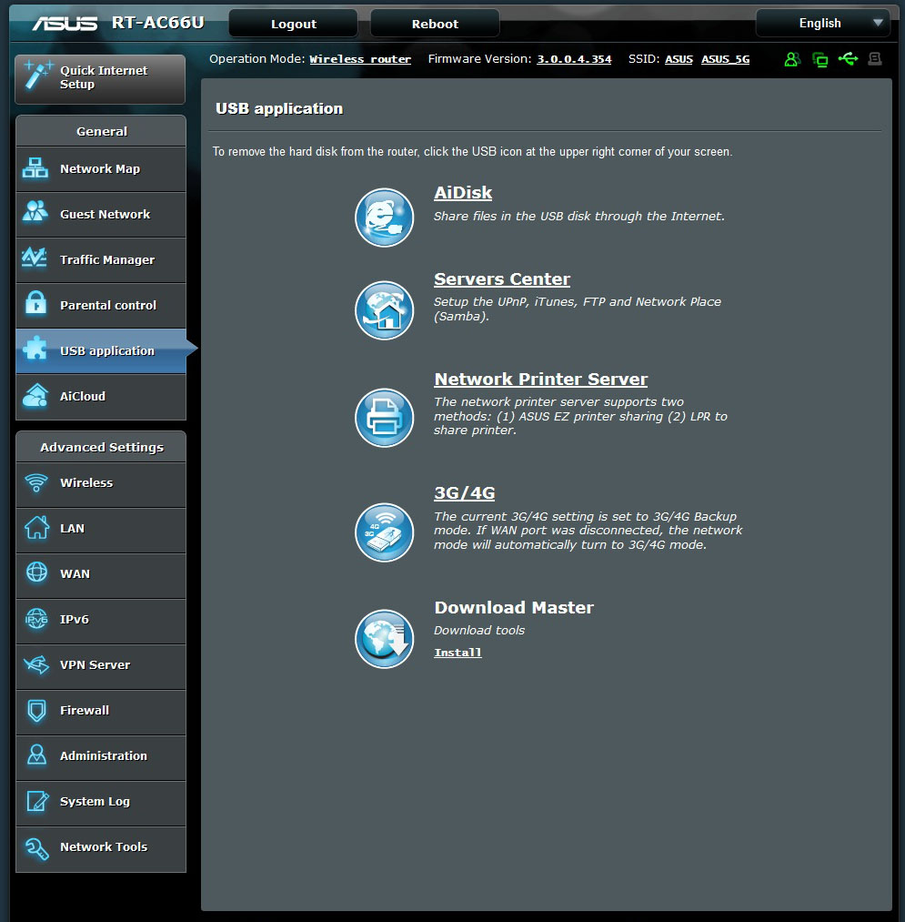Click the General section header

click(101, 131)
